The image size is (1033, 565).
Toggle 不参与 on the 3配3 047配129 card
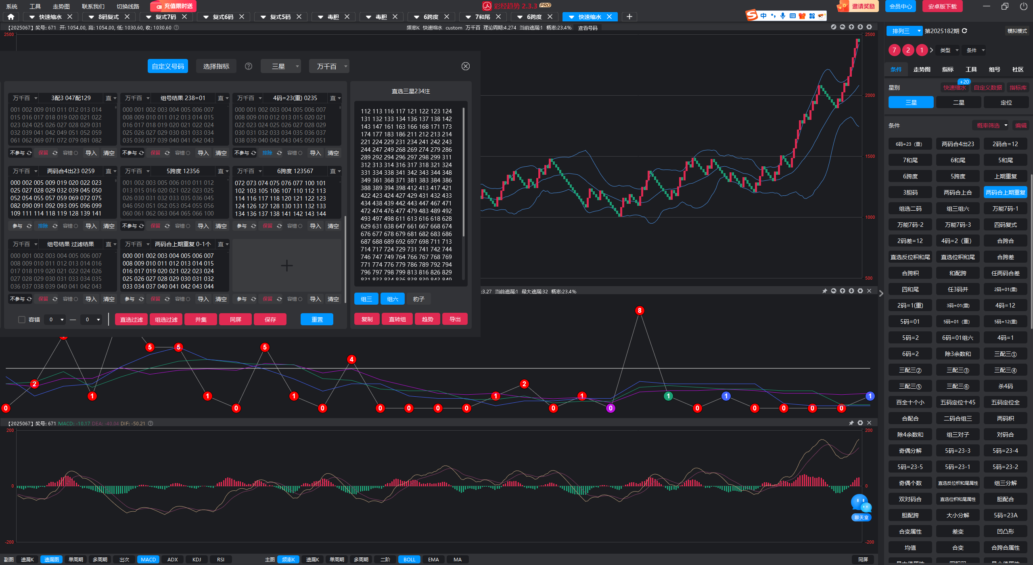pyautogui.click(x=20, y=153)
